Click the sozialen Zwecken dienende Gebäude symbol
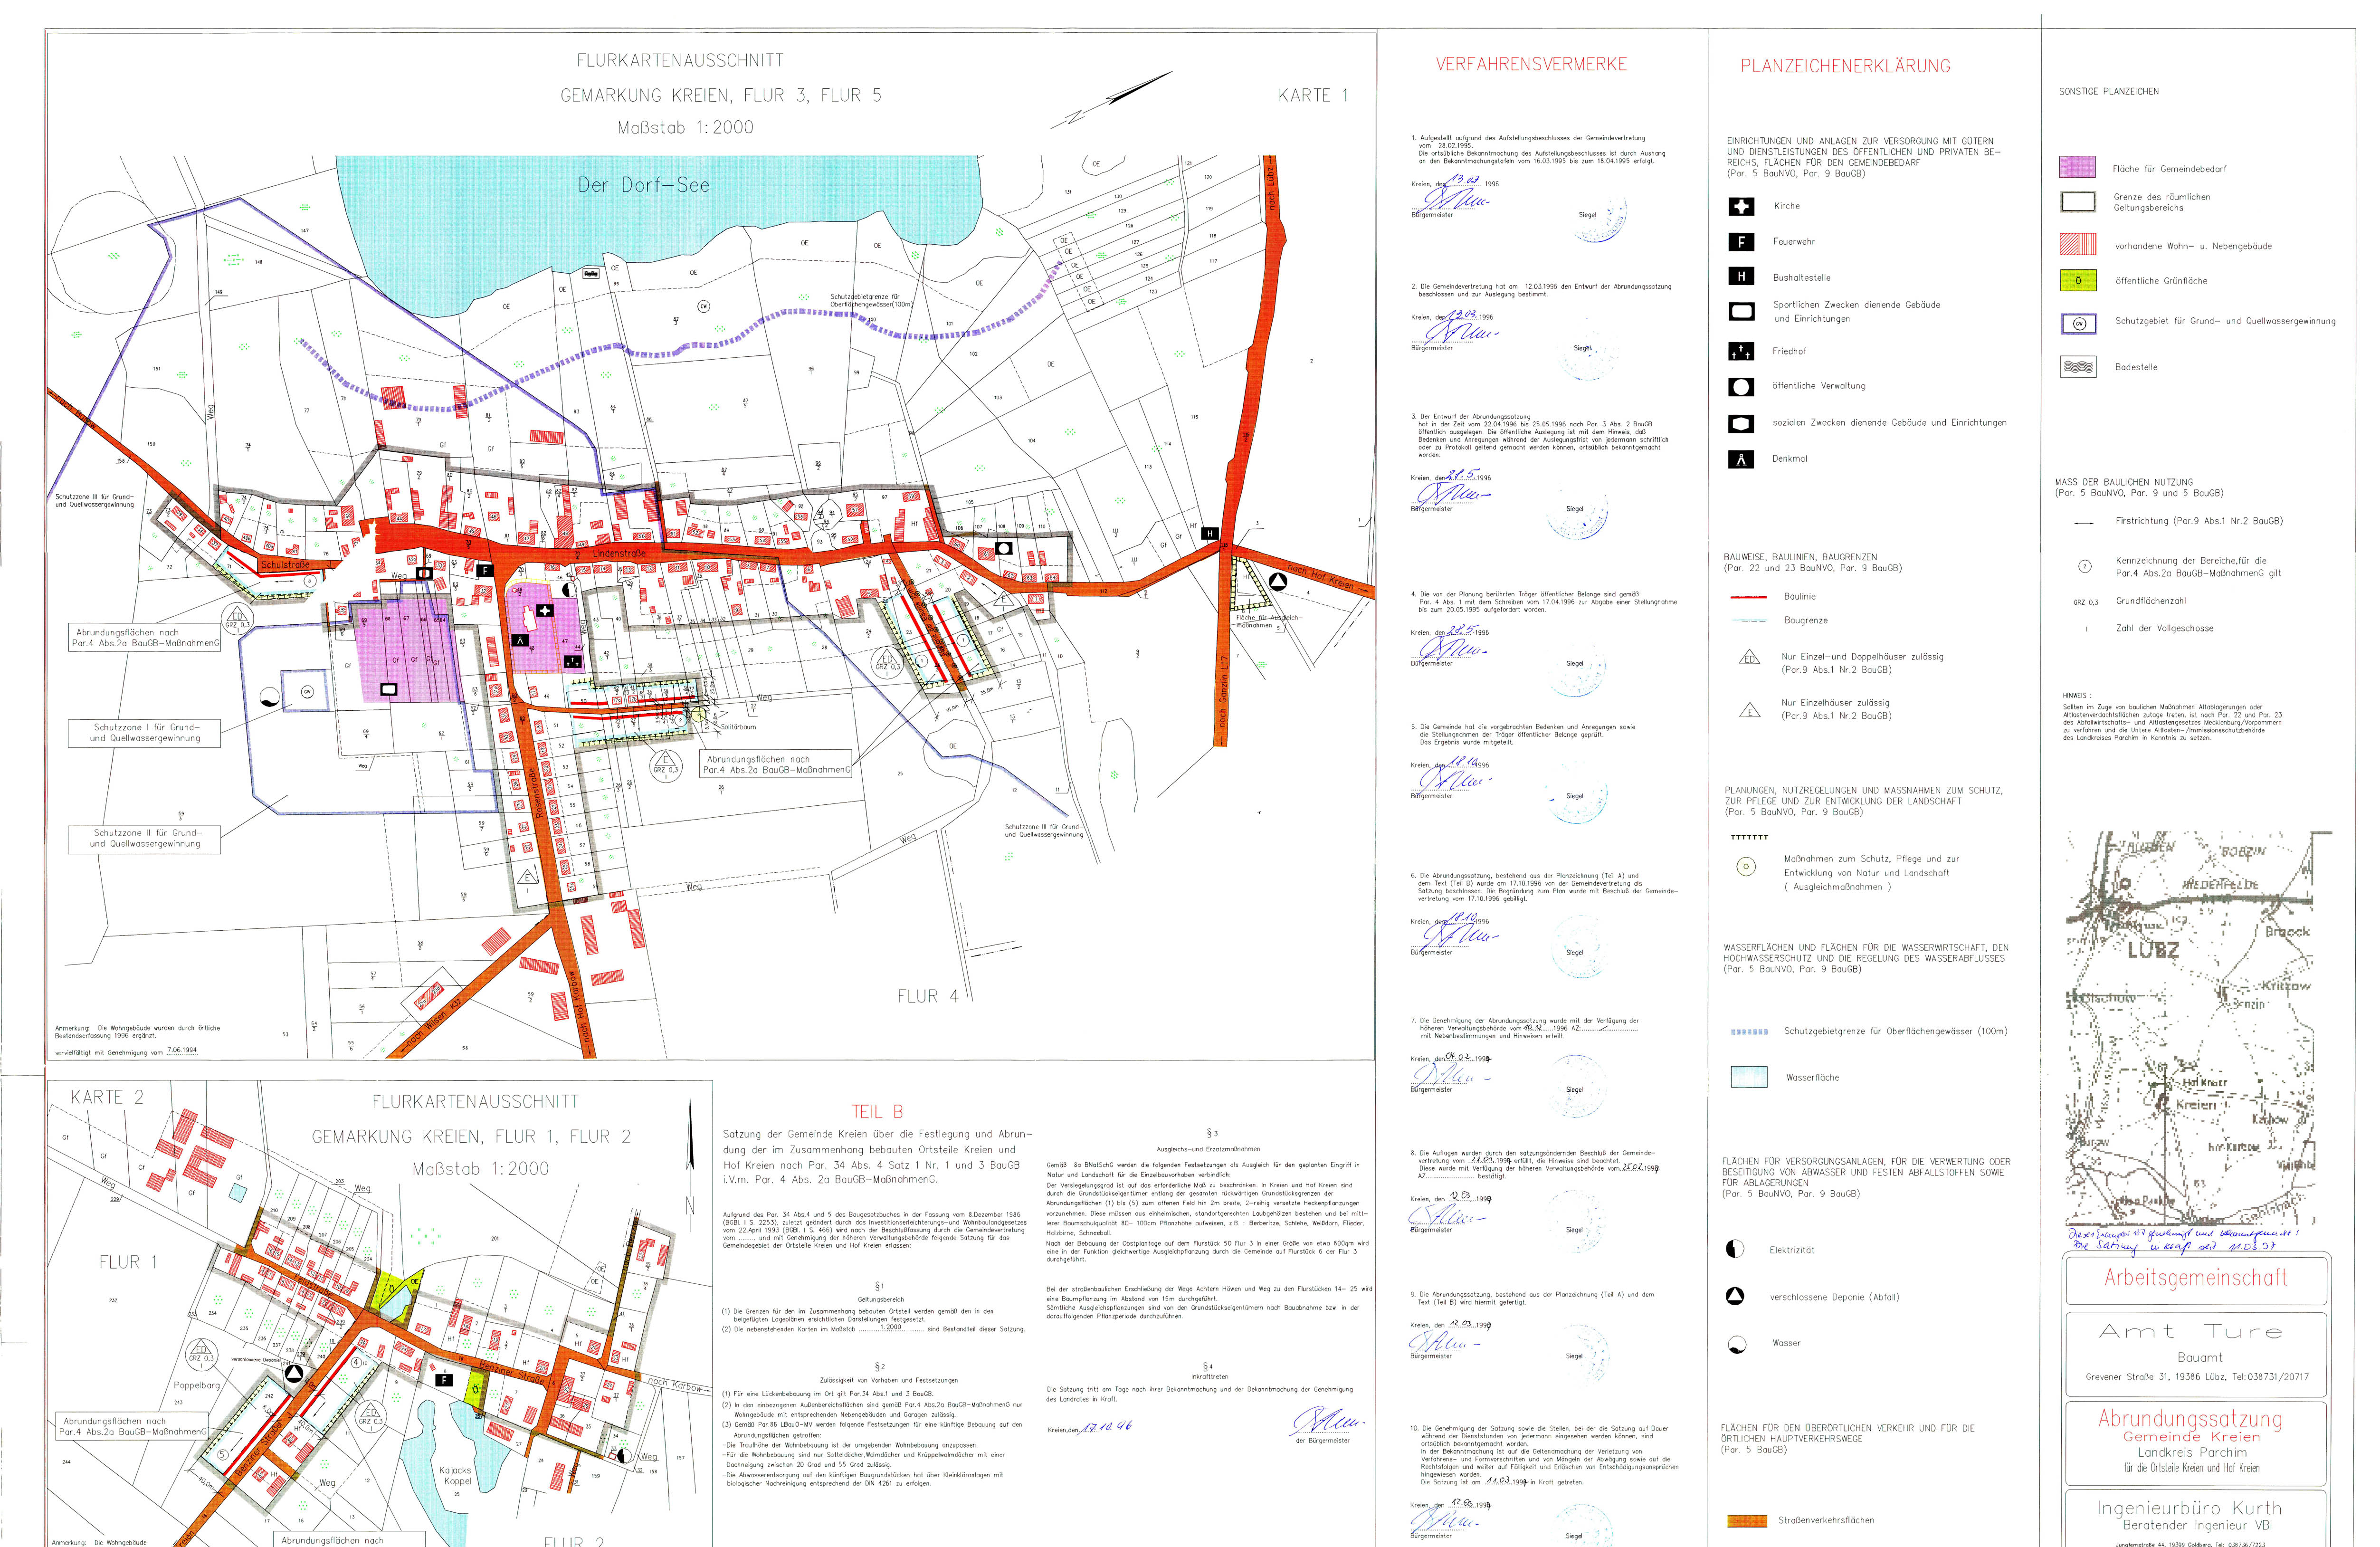 pos(1740,423)
